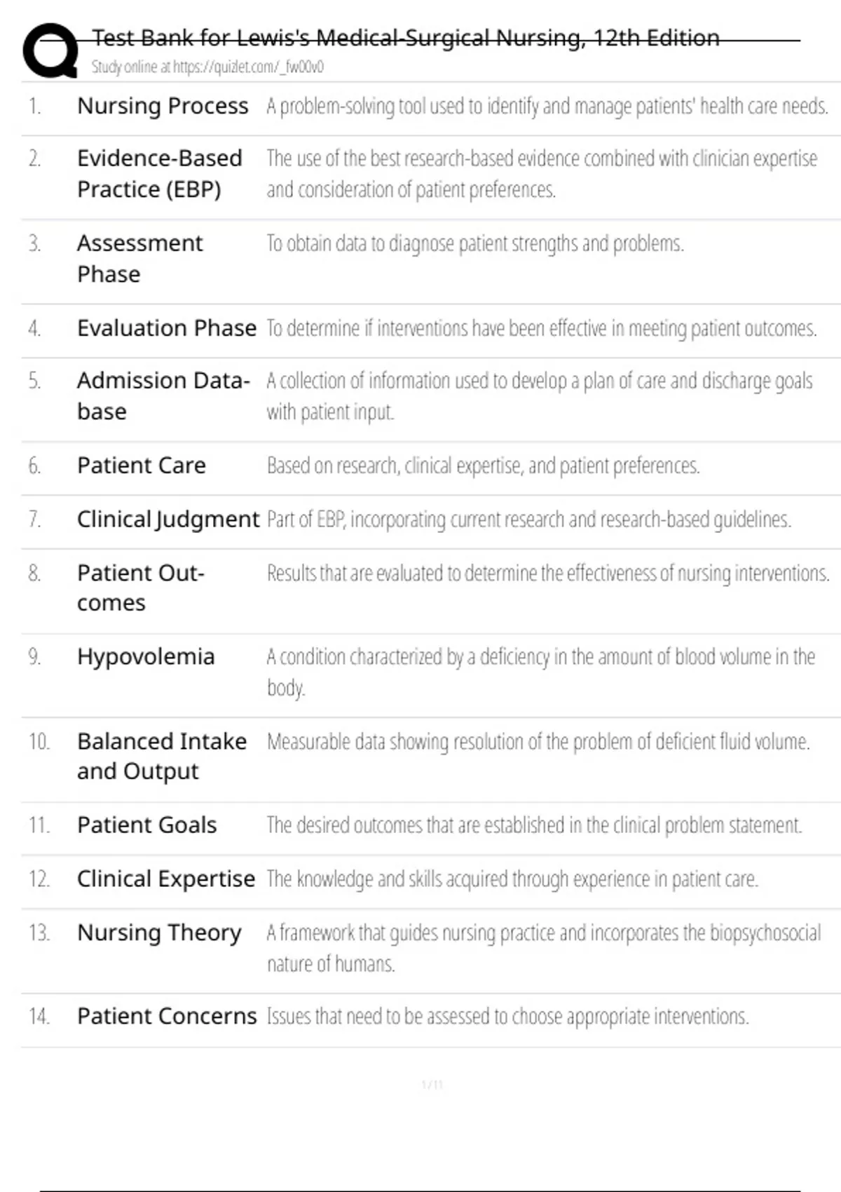Click the definition starting "A problem-solving tool"
This screenshot has width=841, height=1192.
(547, 107)
